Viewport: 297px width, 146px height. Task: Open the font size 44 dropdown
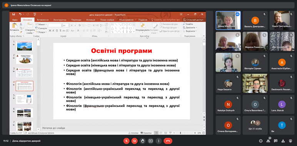pos(69,25)
